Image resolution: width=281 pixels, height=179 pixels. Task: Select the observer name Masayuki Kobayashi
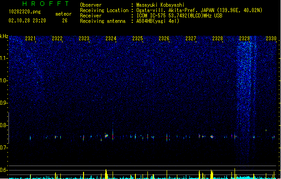[160, 5]
